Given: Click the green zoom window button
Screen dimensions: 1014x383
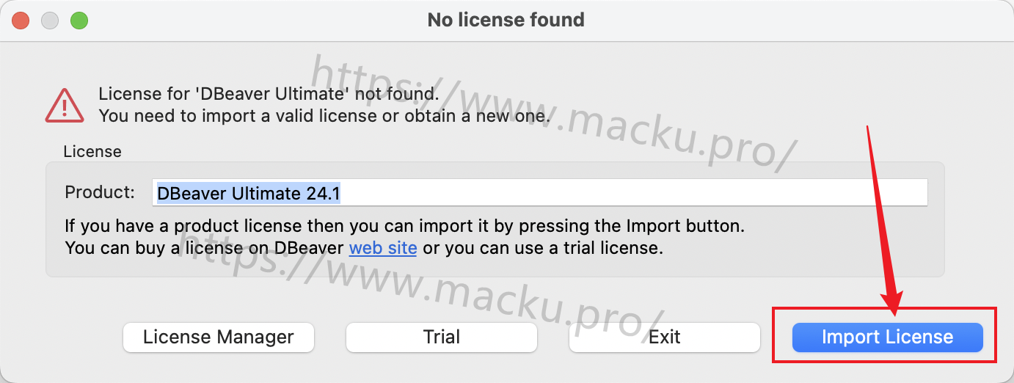Looking at the screenshot, I should click(79, 21).
